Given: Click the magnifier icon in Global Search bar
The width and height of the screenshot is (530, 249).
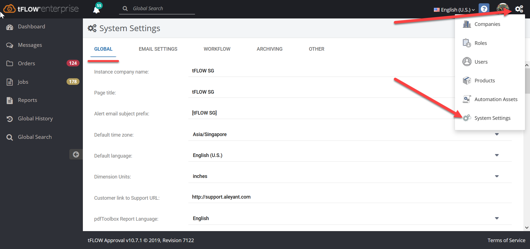Looking at the screenshot, I should (x=125, y=9).
